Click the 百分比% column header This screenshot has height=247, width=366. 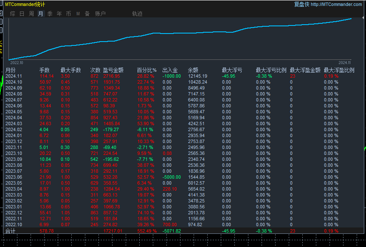pyautogui.click(x=146, y=70)
